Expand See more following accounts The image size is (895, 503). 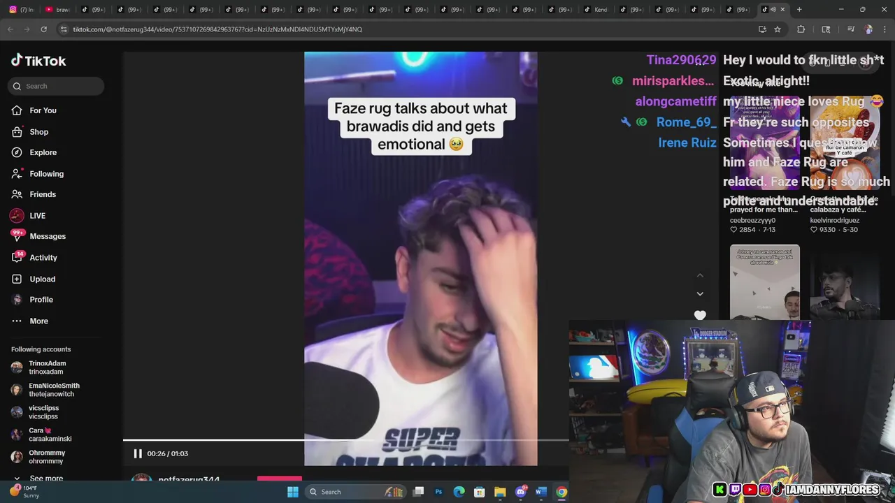(46, 479)
